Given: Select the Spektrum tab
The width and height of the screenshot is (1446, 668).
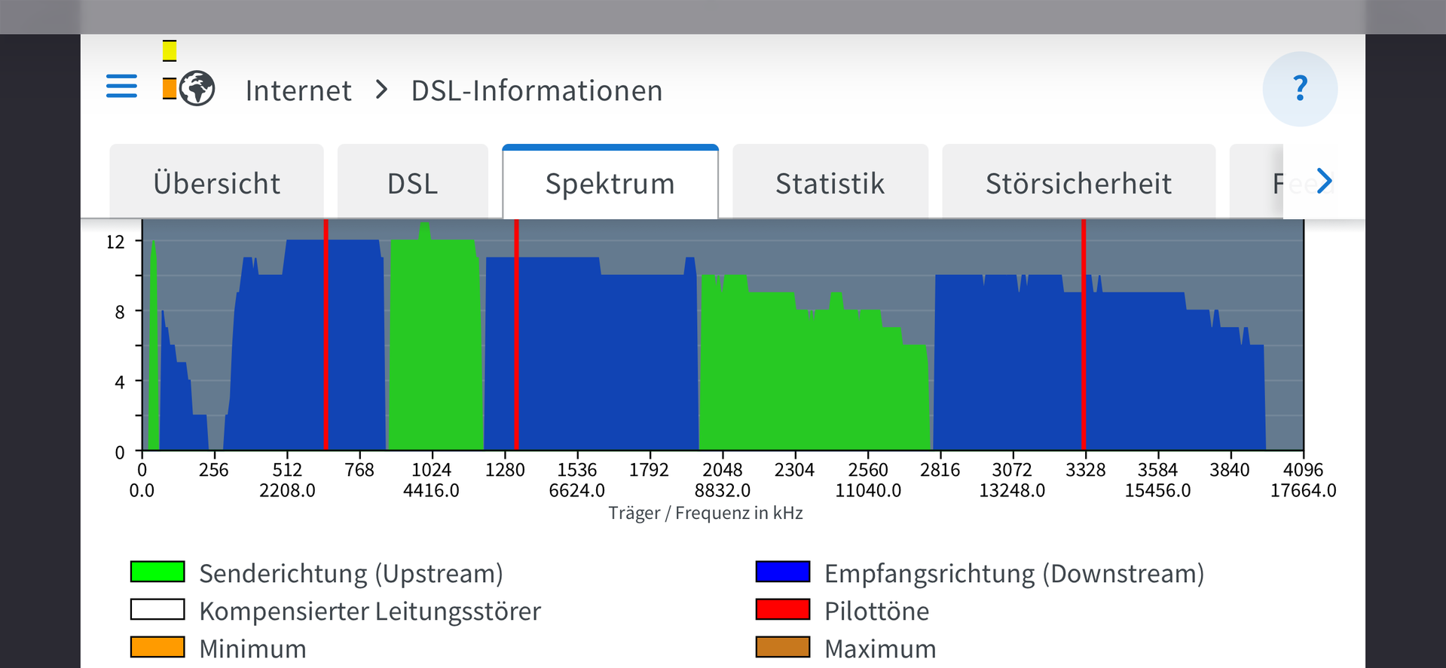Looking at the screenshot, I should (x=610, y=183).
